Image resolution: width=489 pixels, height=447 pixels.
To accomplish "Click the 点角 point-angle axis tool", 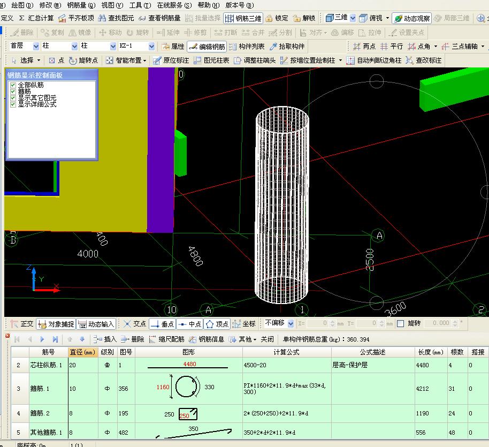I will coord(419,47).
